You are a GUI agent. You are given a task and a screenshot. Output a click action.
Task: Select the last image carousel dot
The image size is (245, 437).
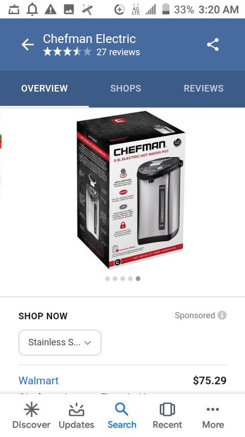pos(138,279)
